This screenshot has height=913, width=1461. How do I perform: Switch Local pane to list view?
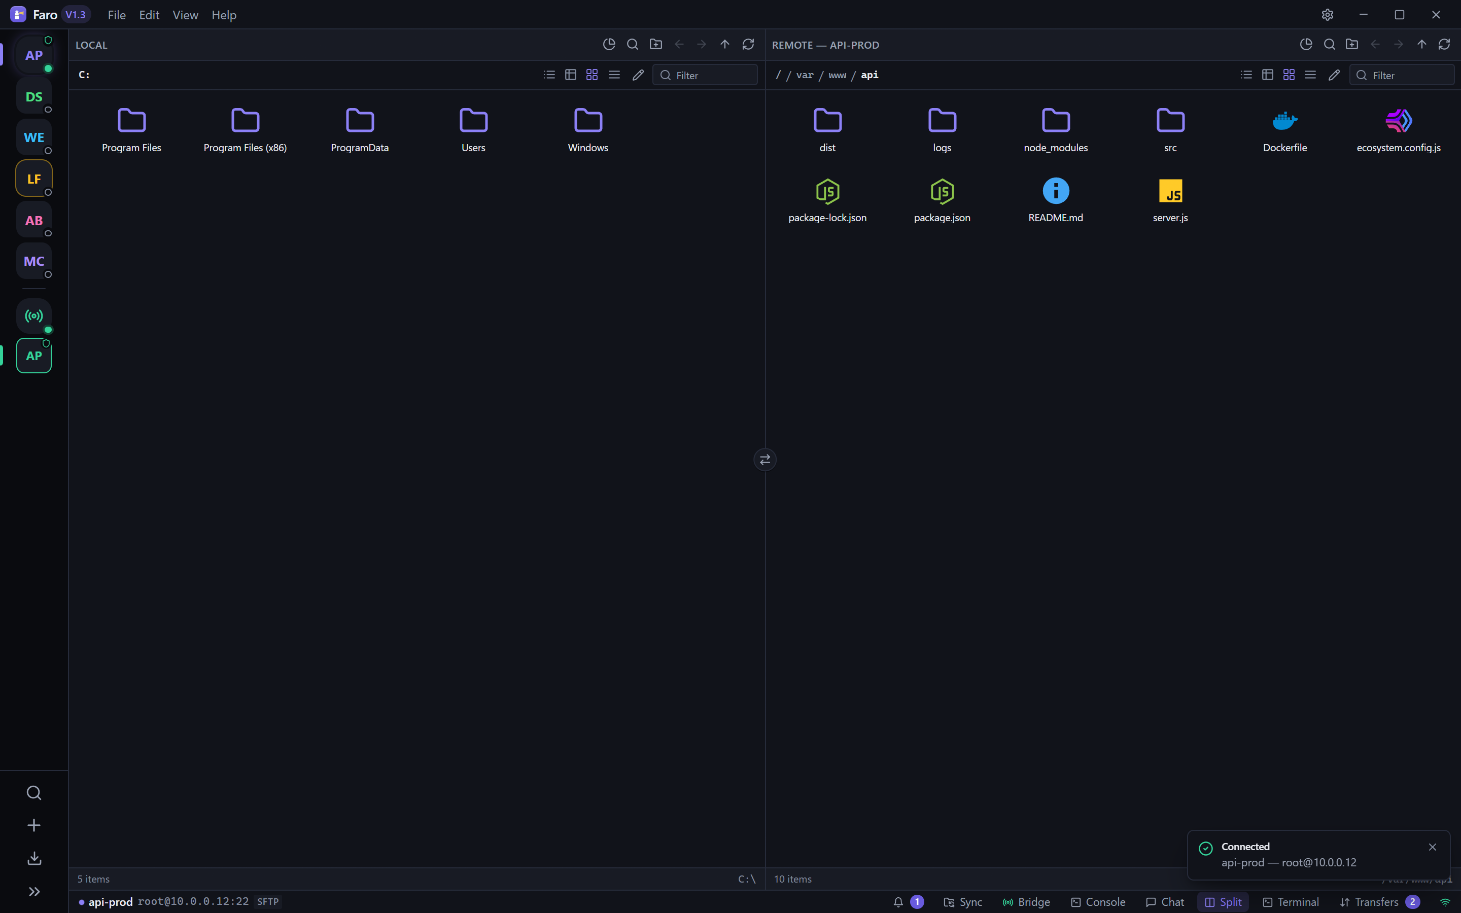pos(549,75)
